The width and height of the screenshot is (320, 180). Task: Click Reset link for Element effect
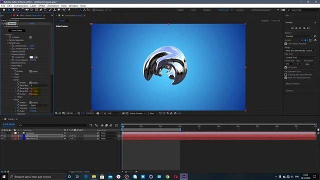32,23
